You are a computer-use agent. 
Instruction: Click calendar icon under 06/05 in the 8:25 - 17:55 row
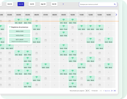click(37, 34)
